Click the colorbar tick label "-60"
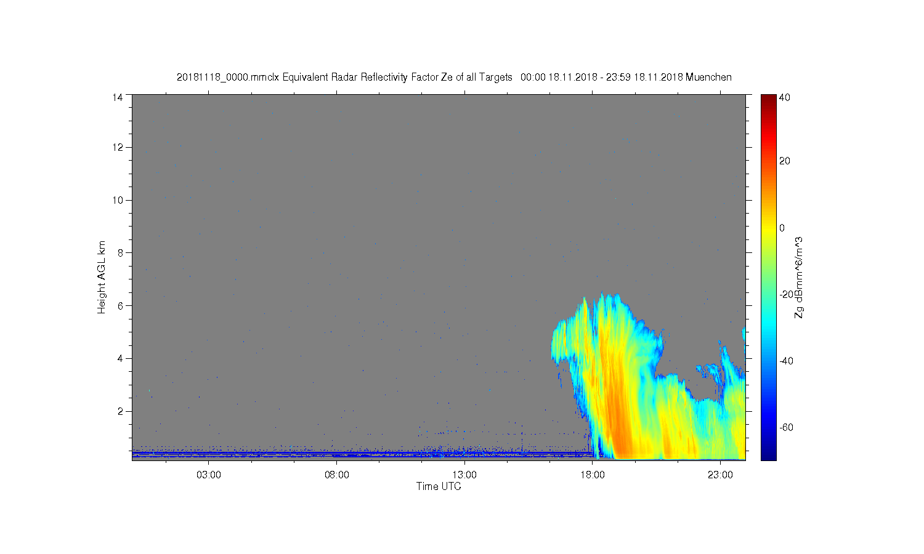 tap(787, 427)
